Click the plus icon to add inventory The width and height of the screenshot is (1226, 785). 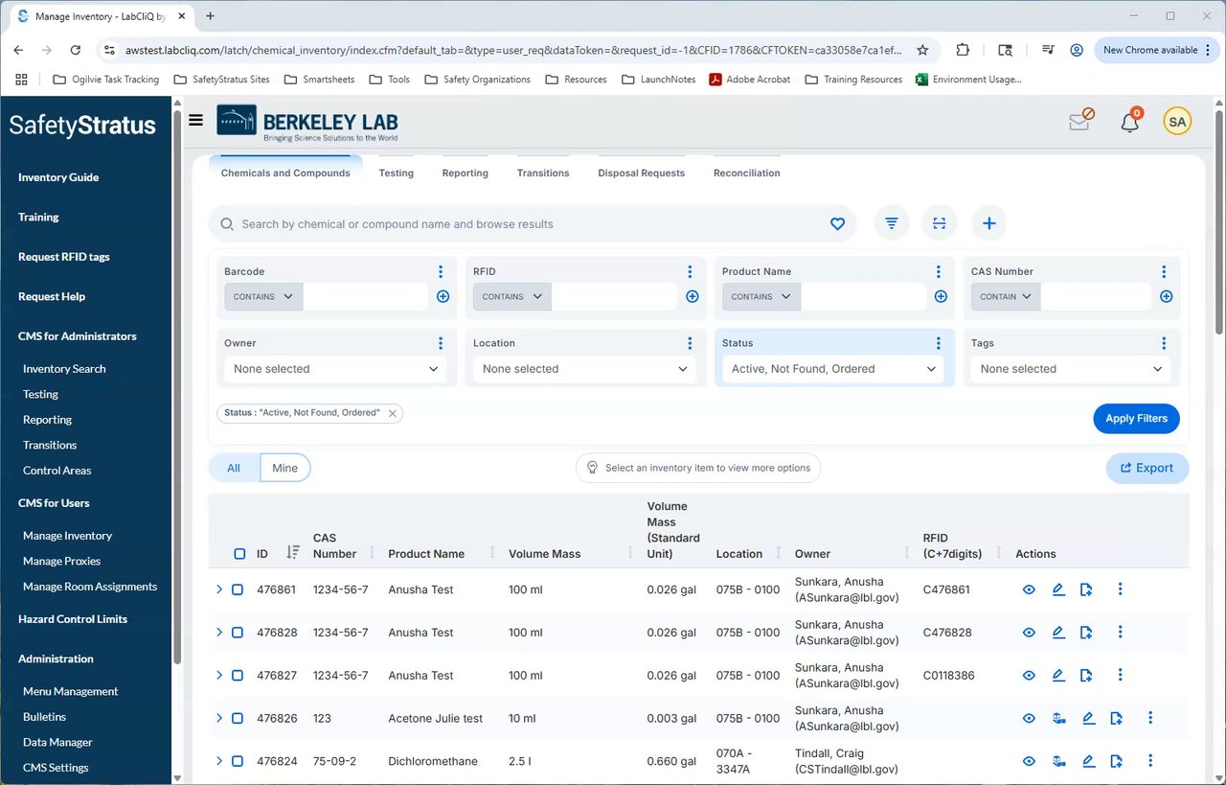coord(989,223)
